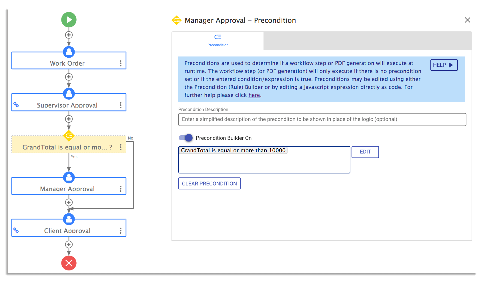This screenshot has width=485, height=281.
Task: Close the Manager Approval Precondition panel
Action: pos(468,20)
